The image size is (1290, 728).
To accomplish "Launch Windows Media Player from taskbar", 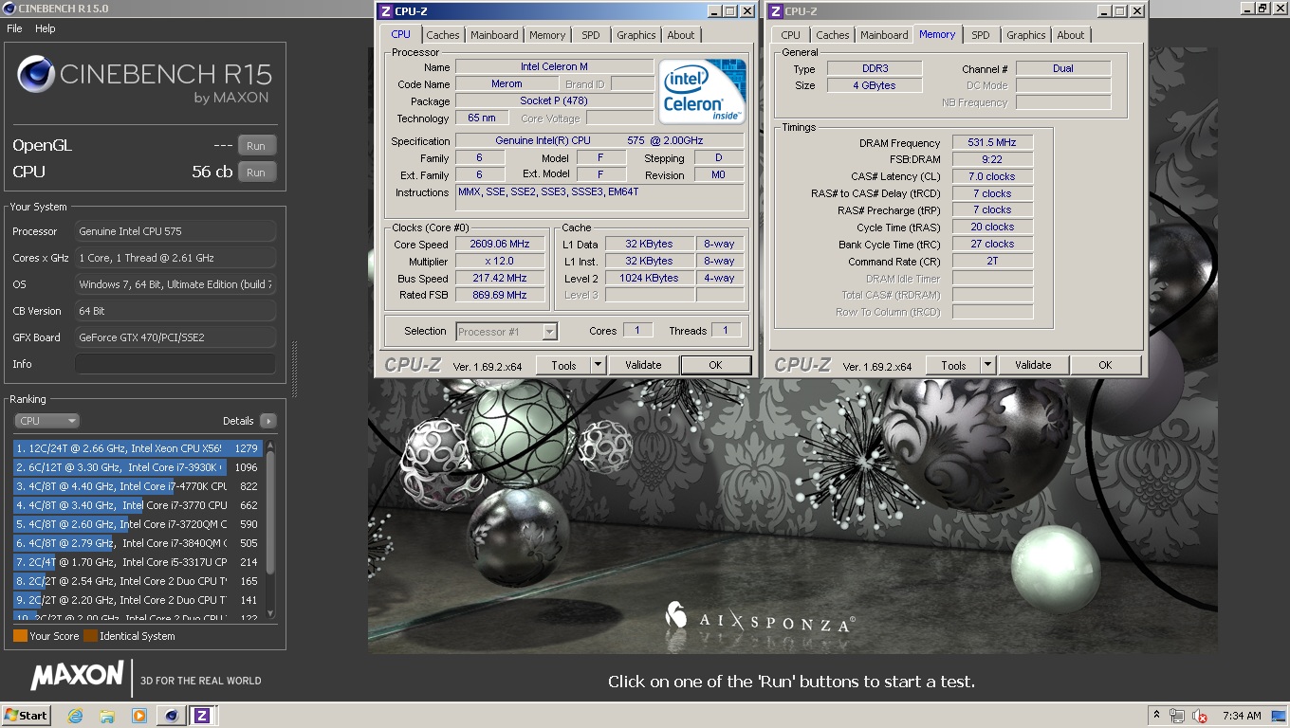I will (139, 716).
